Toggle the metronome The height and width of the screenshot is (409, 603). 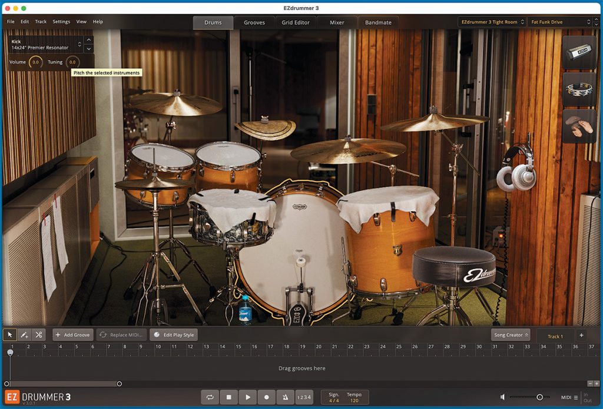[x=286, y=397]
